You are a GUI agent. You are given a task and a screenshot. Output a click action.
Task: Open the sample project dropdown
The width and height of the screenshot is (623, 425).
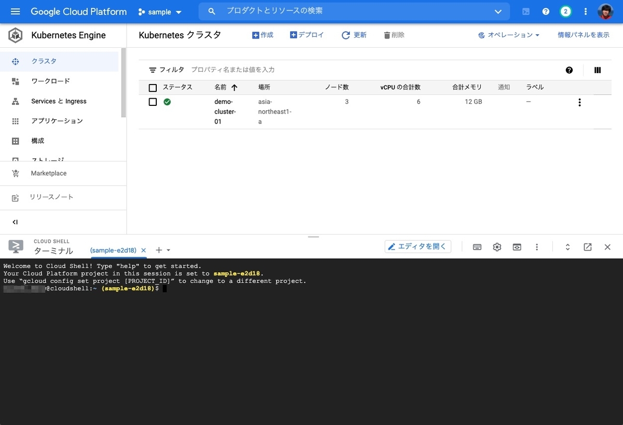pos(160,11)
